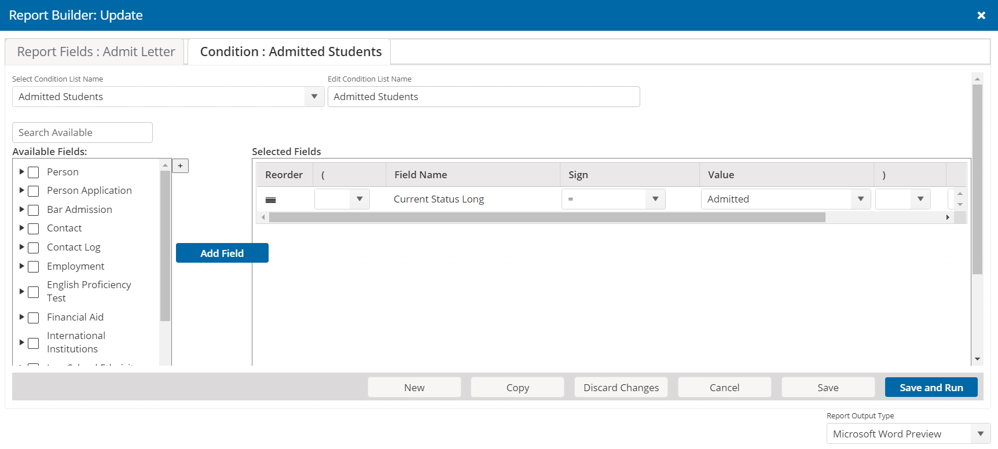Click Available Fields scroll up arrow
998x449 pixels.
(x=165, y=165)
